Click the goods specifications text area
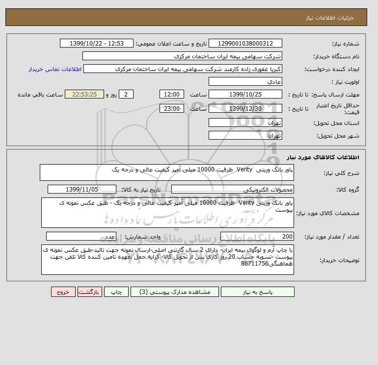The image size is (378, 365). pyautogui.click(x=167, y=213)
